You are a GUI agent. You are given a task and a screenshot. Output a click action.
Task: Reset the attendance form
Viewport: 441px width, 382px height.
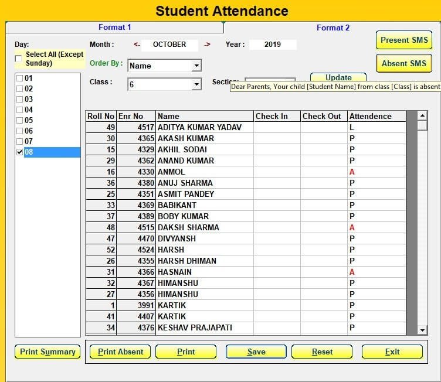(322, 352)
